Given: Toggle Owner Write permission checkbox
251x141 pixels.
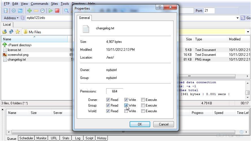Looking at the screenshot, I should [x=126, y=100].
